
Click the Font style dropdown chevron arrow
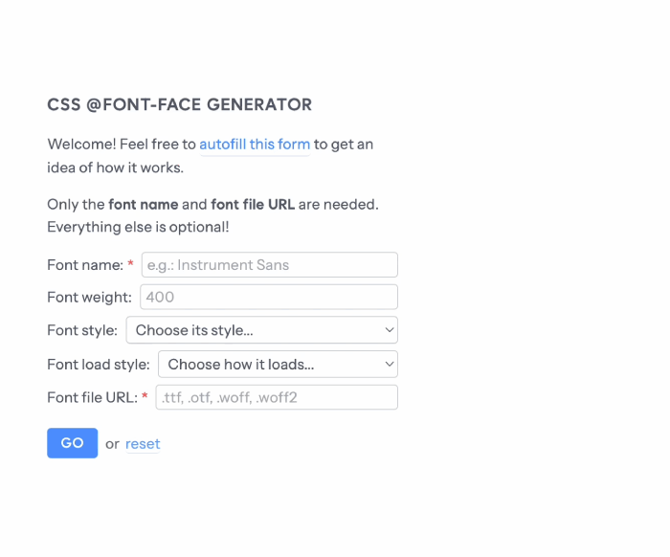389,330
